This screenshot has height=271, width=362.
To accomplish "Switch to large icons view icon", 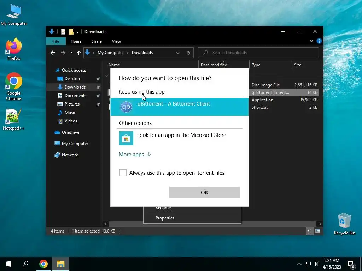I will coord(318,231).
